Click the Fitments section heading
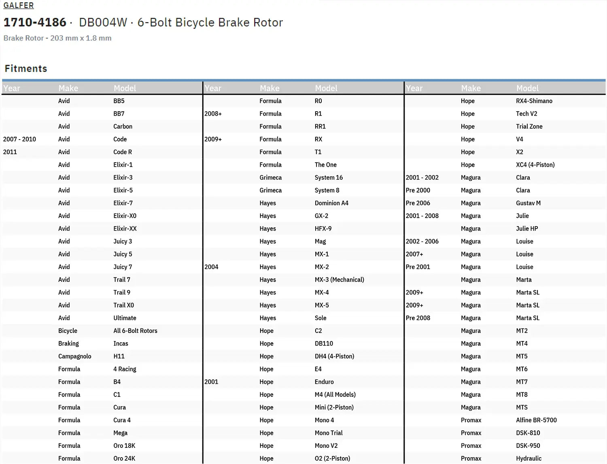The image size is (607, 464). [x=26, y=68]
